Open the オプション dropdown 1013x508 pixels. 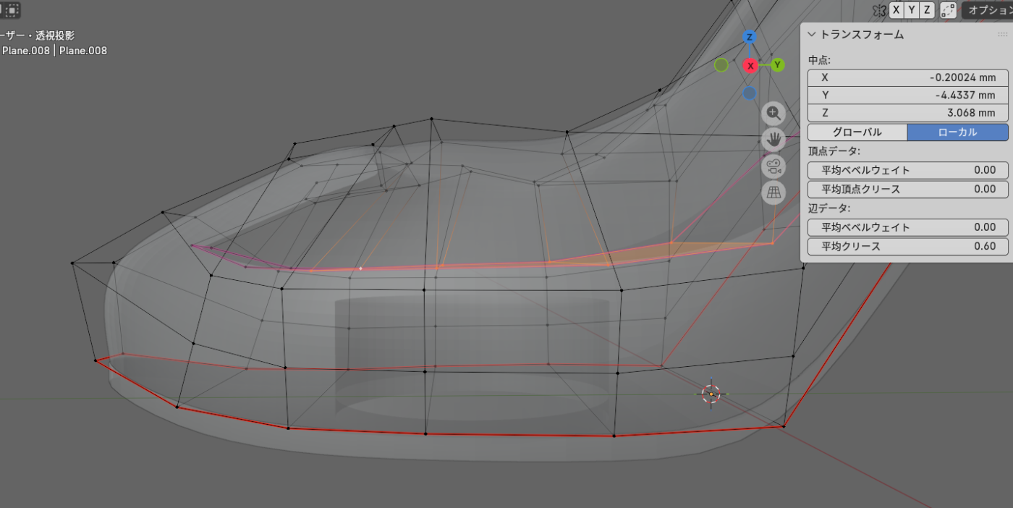coord(988,10)
